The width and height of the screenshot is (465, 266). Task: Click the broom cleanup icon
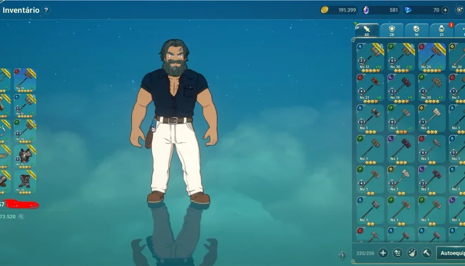(x=412, y=253)
